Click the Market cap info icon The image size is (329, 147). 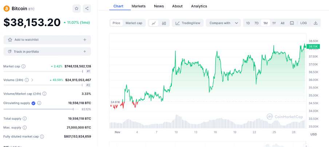[x=23, y=67]
